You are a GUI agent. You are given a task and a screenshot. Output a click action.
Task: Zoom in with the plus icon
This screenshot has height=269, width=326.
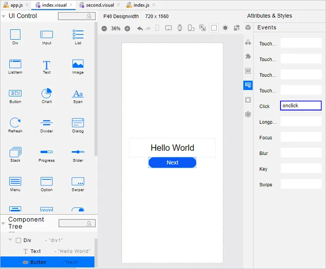click(x=127, y=28)
